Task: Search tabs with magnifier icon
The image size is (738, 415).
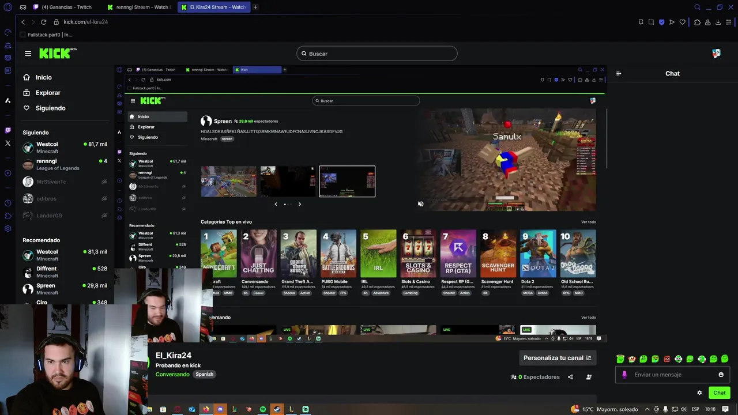Action: pyautogui.click(x=697, y=7)
